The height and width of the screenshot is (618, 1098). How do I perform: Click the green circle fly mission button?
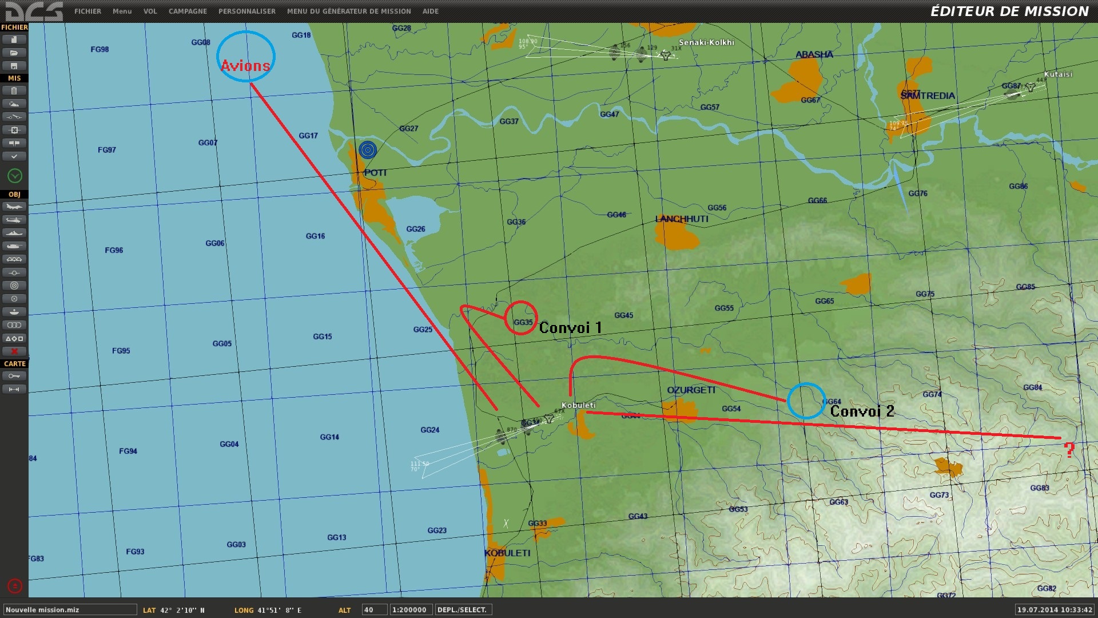click(15, 176)
